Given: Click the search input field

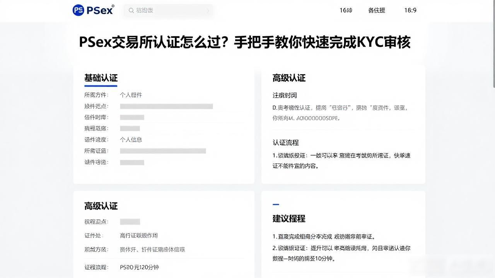Looking at the screenshot, I should (168, 10).
